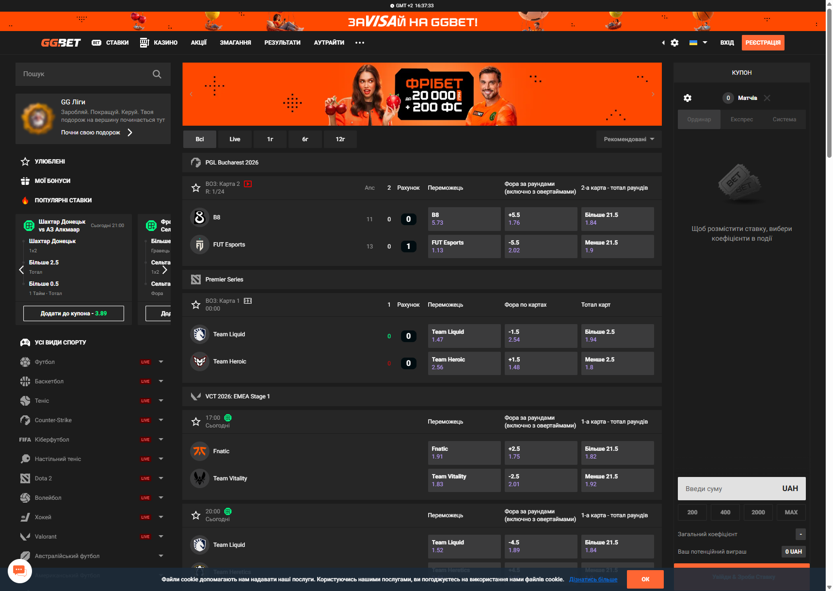Click Dota 2 icon at Premier Series
Viewport: 833px width, 591px height.
[x=196, y=279]
